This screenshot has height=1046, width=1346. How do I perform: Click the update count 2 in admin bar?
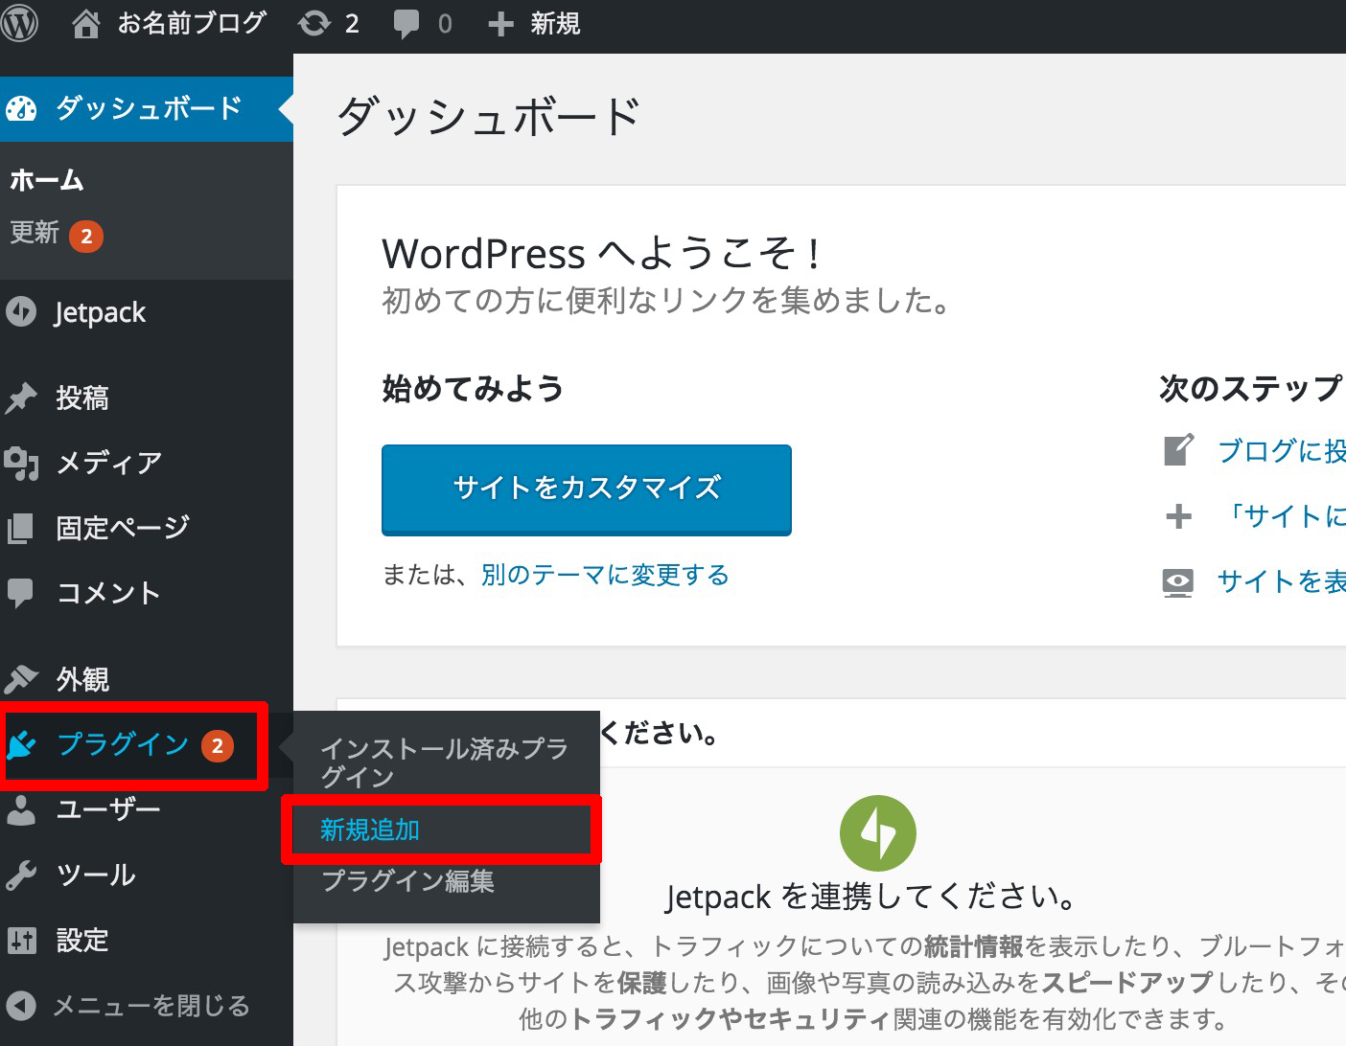click(x=352, y=24)
